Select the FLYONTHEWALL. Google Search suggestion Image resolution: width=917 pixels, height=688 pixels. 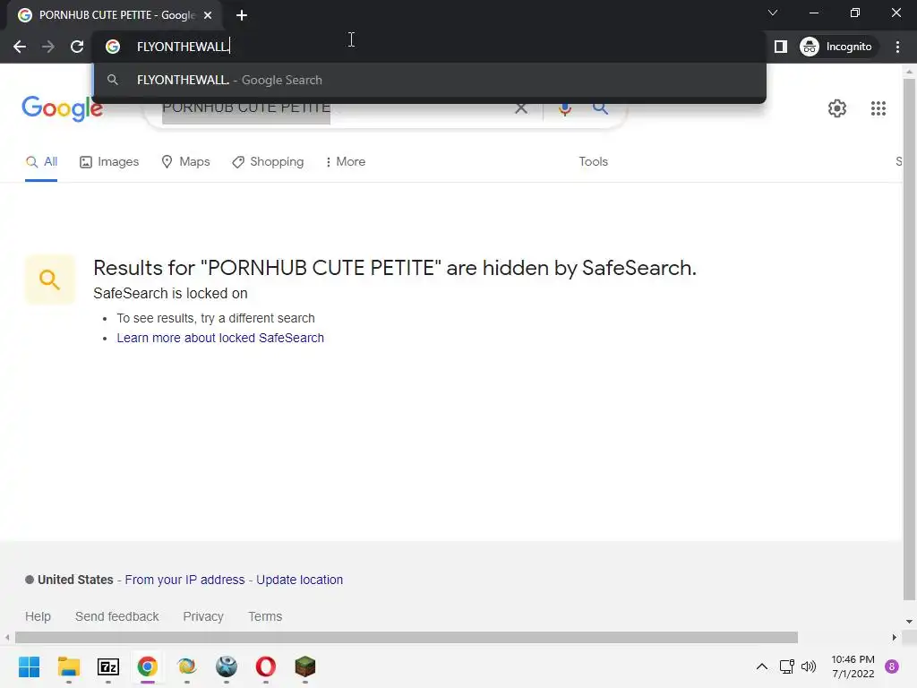[x=430, y=80]
